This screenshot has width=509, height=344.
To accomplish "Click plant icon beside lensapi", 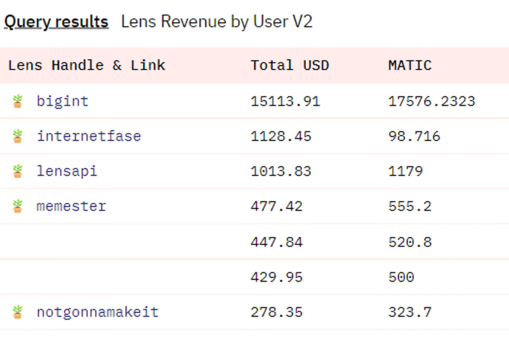I will pos(17,171).
